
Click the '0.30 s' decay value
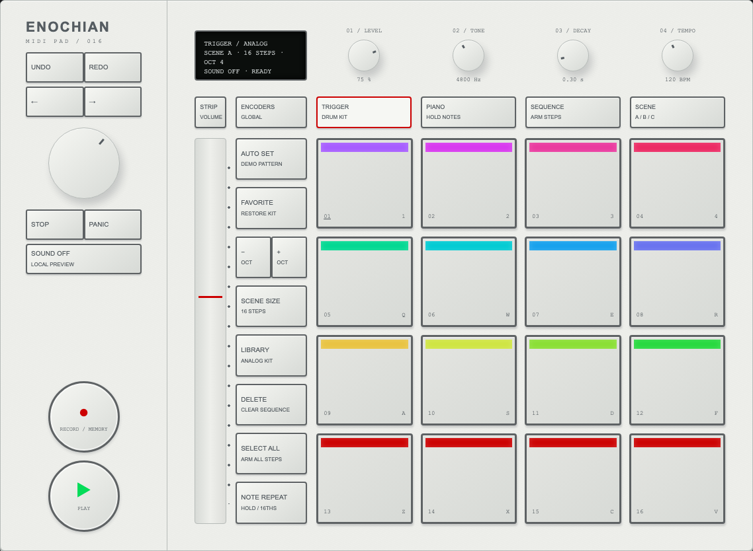pyautogui.click(x=573, y=79)
